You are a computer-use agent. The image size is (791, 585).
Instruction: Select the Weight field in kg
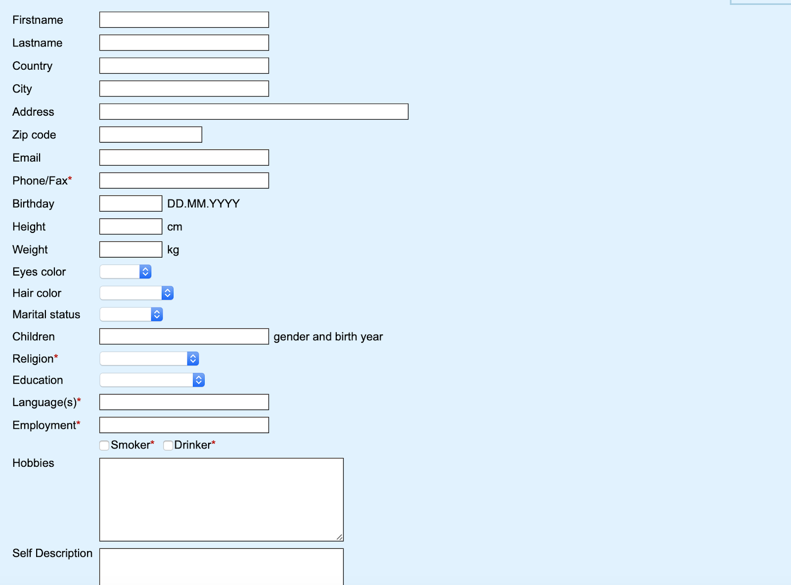(131, 250)
